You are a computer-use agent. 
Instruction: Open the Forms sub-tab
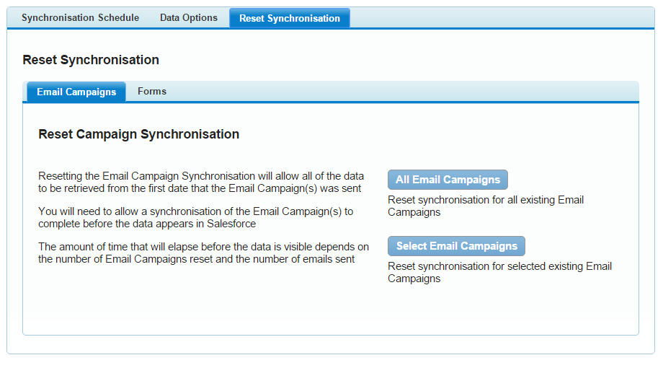(152, 92)
